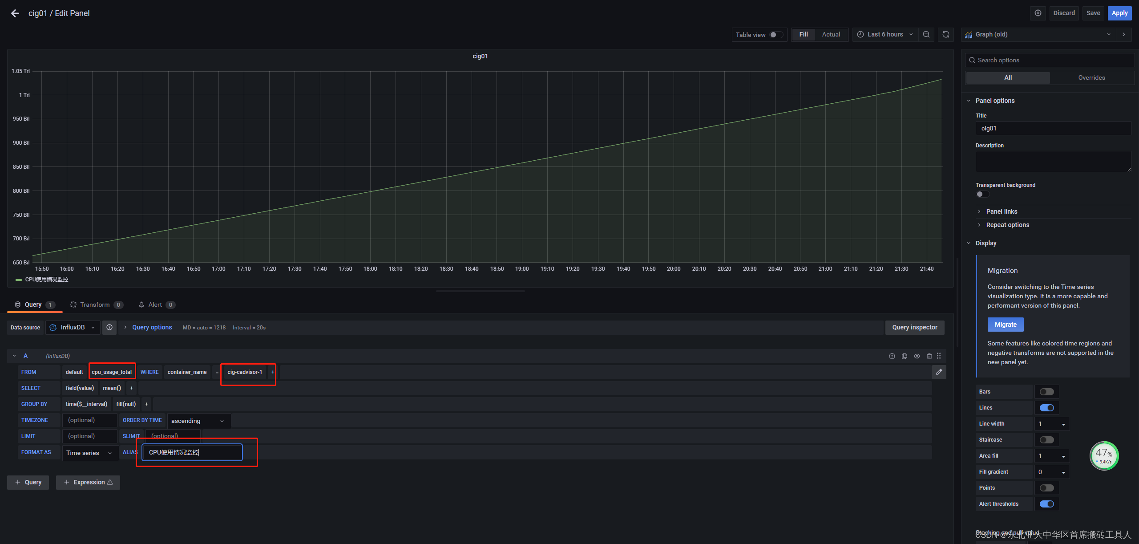This screenshot has height=544, width=1139.
Task: Select the Overrides tab
Action: click(1091, 78)
